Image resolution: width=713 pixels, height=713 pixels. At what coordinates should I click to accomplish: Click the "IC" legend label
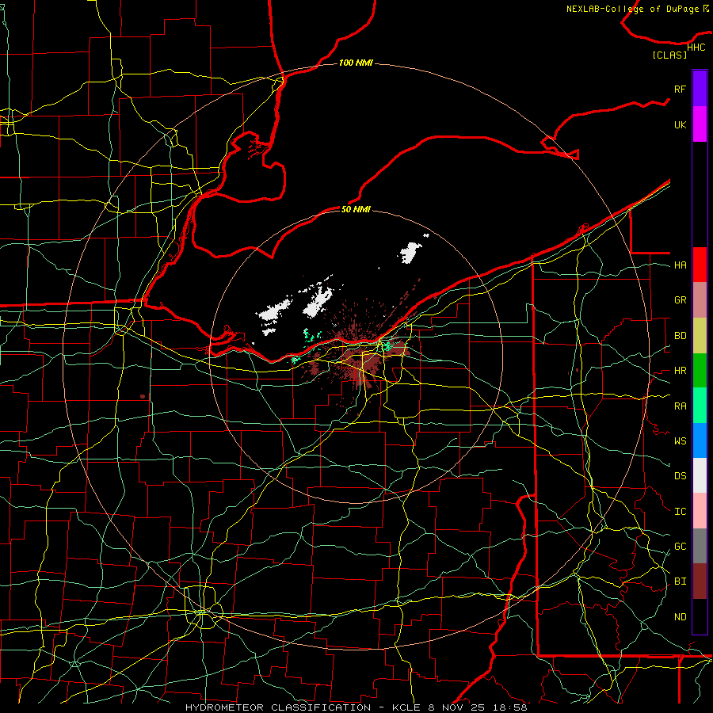(x=680, y=511)
